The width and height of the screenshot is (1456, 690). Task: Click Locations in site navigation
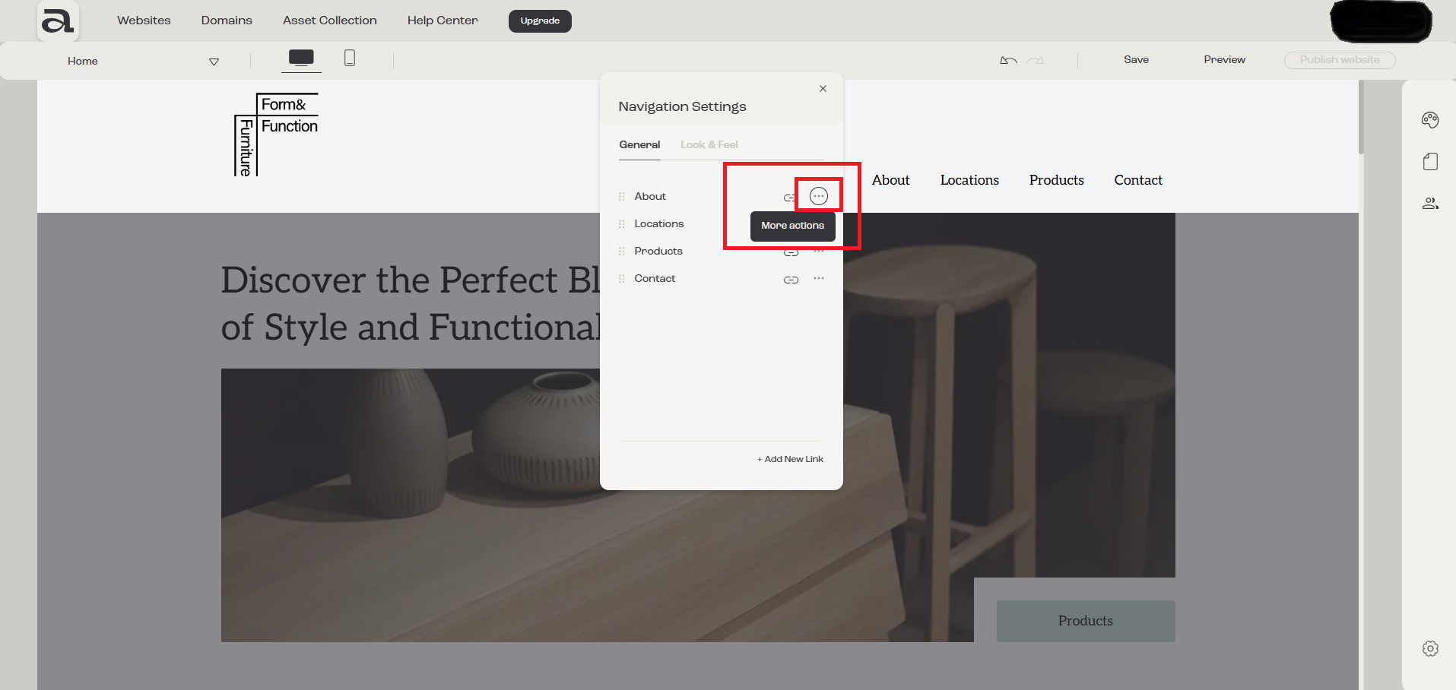pyautogui.click(x=969, y=180)
